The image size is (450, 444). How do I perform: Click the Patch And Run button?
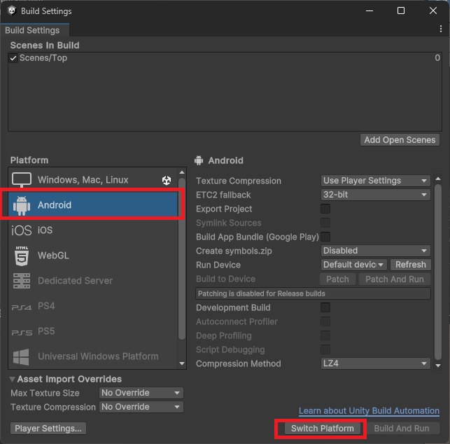point(395,279)
